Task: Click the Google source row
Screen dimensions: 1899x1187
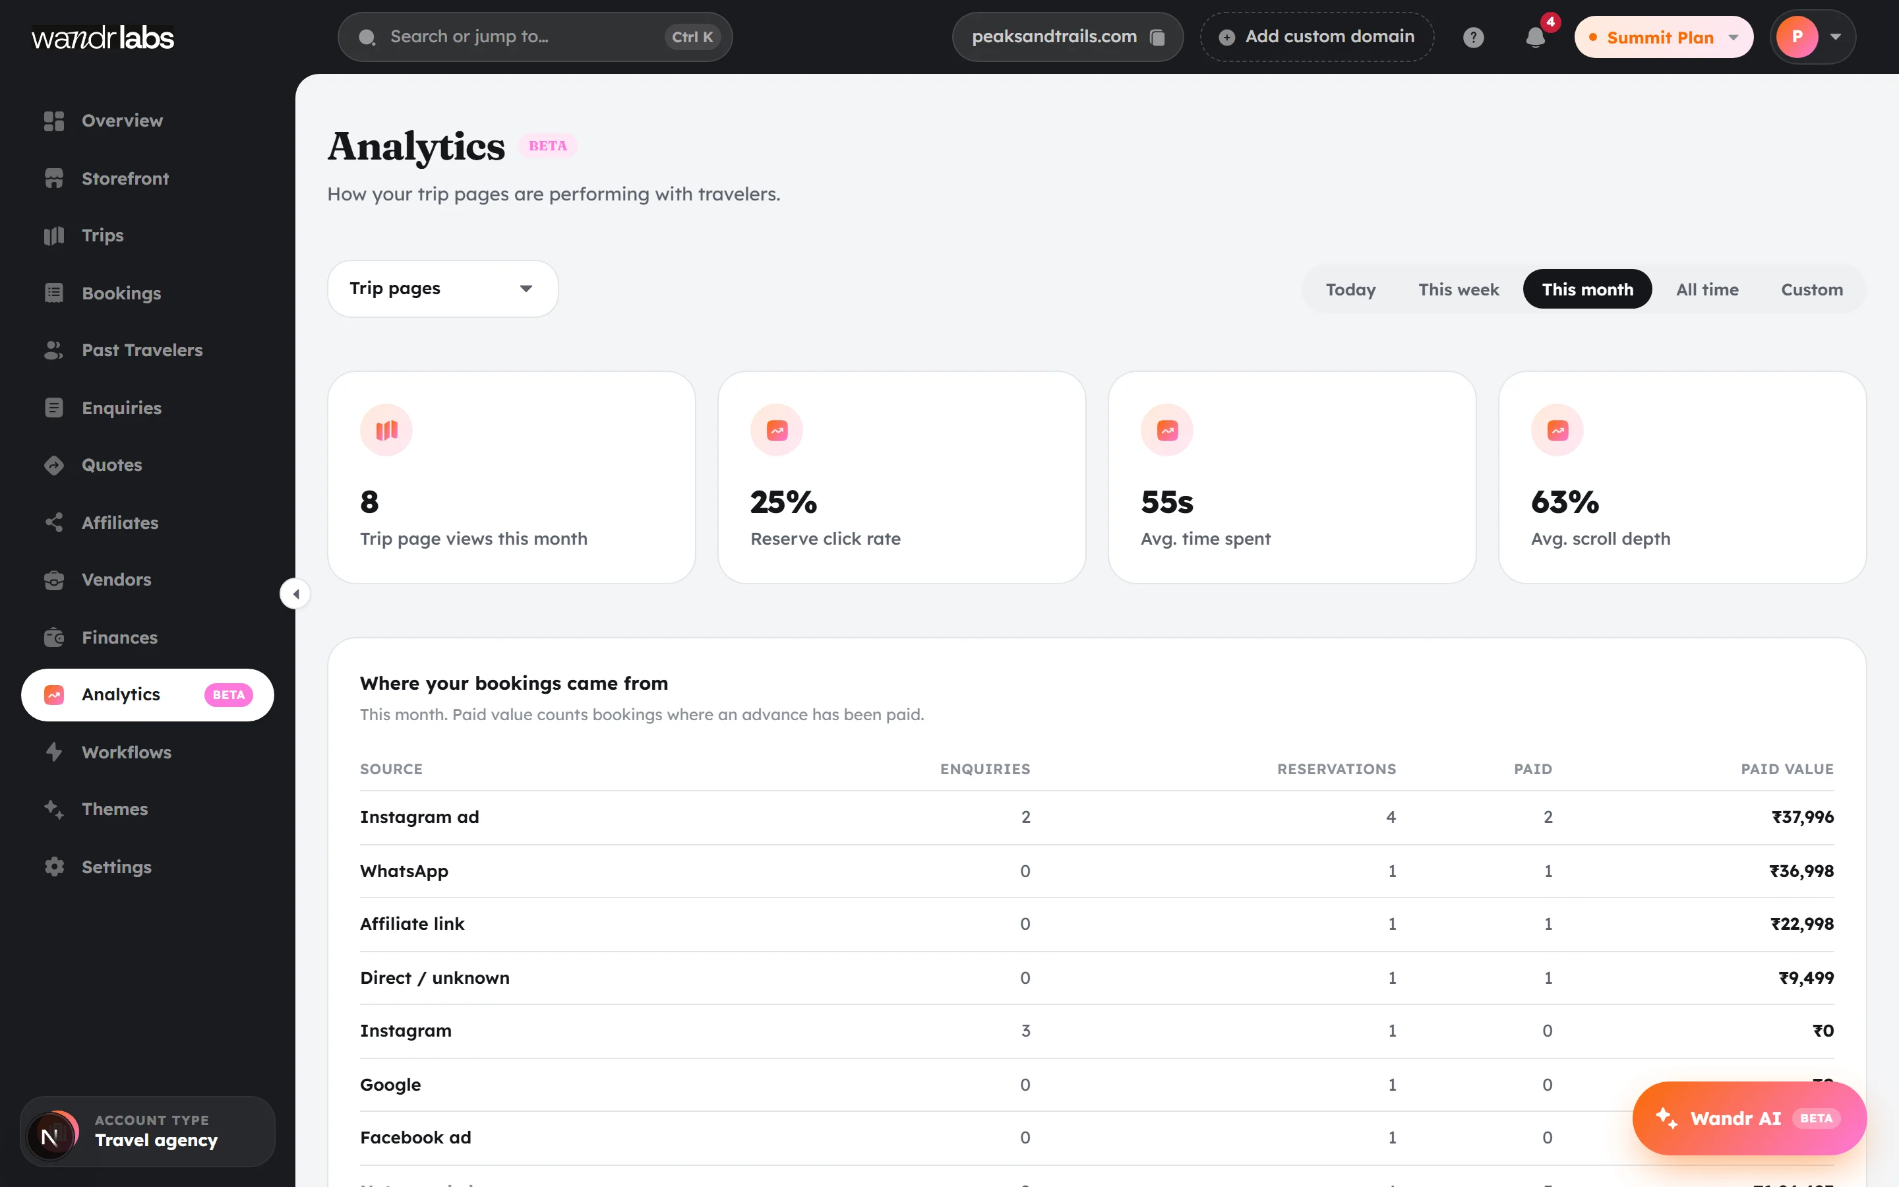Action: 1097,1085
